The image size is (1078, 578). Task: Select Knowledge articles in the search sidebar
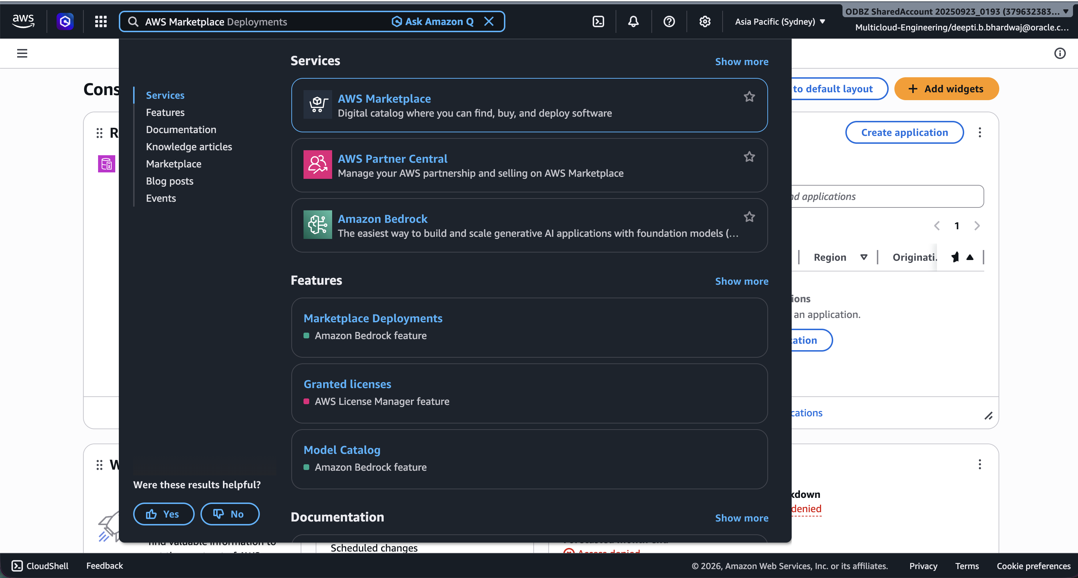(189, 146)
